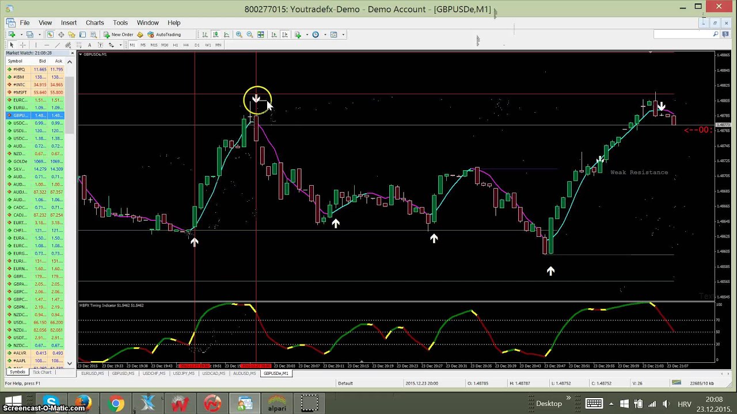Select the #MSFT row in Market Watch
Viewport: 737px width, 414px height.
[35, 93]
